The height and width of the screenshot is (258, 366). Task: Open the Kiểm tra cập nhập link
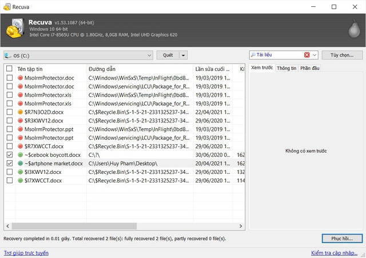coord(336,252)
